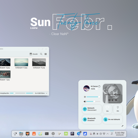Click the Zaron user avatar in control center
The width and height of the screenshot is (138, 138).
click(87, 88)
